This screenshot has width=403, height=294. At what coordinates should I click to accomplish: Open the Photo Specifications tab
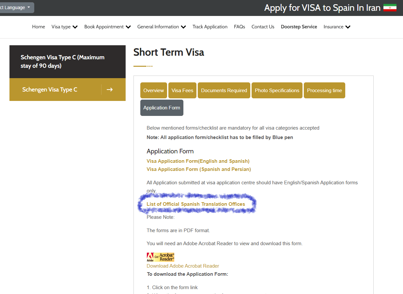click(x=277, y=91)
